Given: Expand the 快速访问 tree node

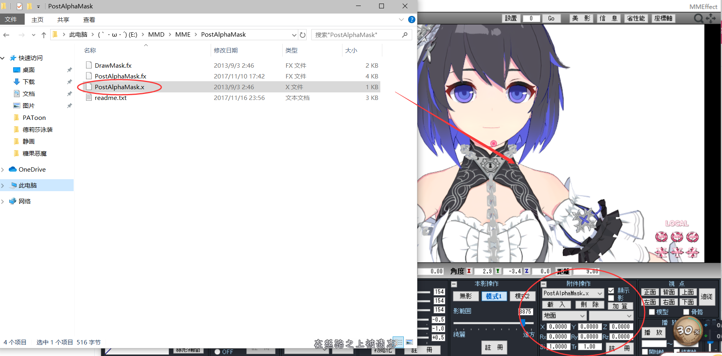Looking at the screenshot, I should (x=3, y=58).
